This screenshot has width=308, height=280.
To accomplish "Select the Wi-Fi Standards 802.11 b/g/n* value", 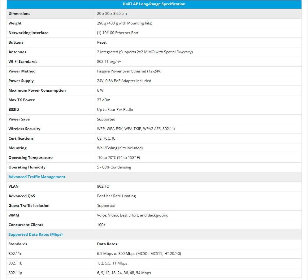I will coord(111,61).
